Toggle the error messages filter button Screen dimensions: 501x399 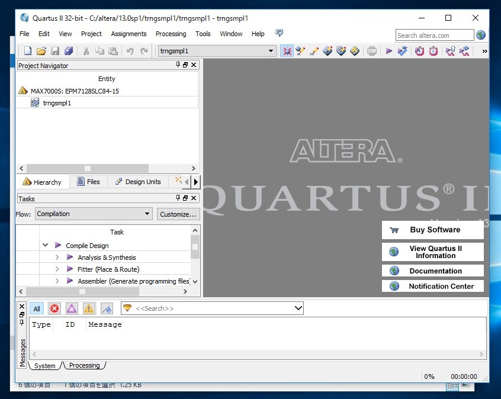pyautogui.click(x=54, y=308)
